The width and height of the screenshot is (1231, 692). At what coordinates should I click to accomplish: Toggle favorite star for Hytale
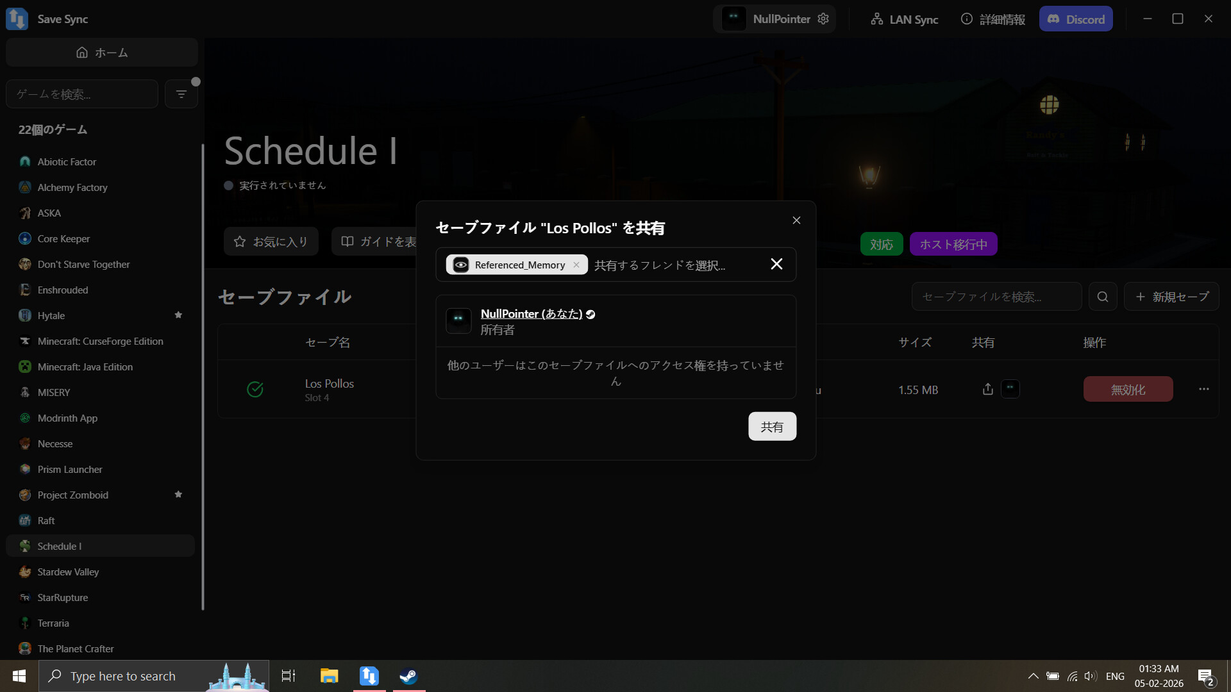[178, 315]
